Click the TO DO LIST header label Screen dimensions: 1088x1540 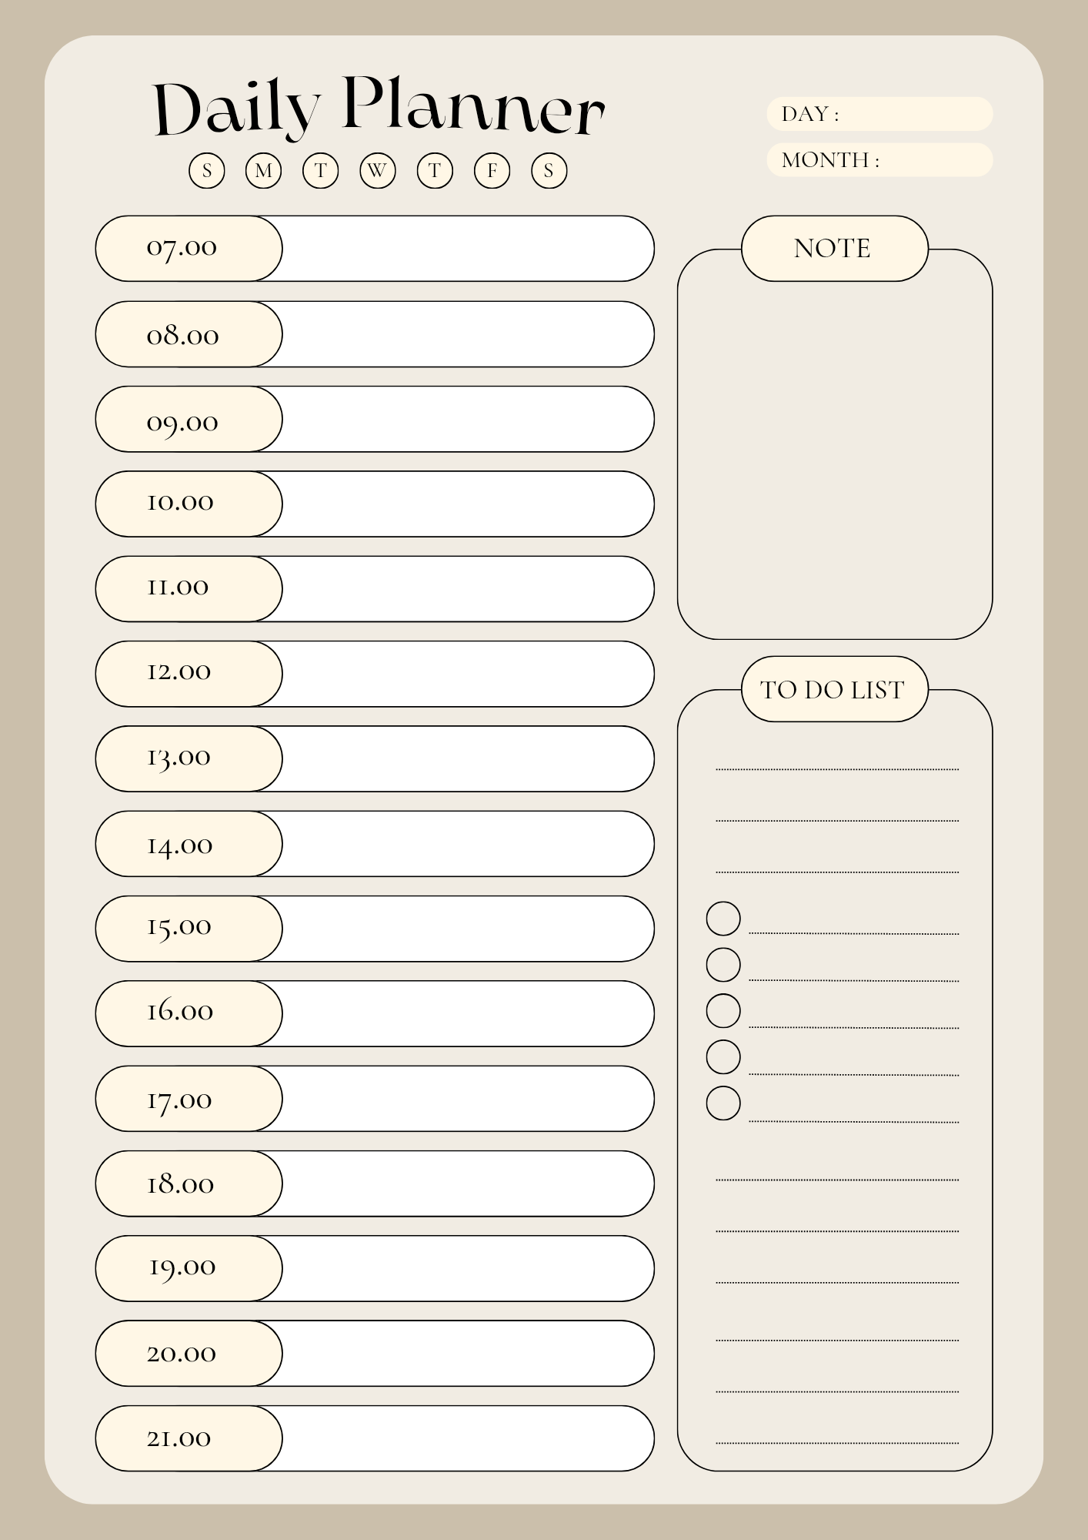[x=834, y=690]
